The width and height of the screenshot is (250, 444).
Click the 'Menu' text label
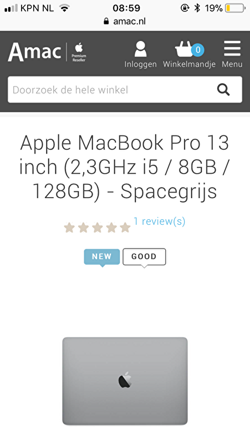click(x=232, y=64)
